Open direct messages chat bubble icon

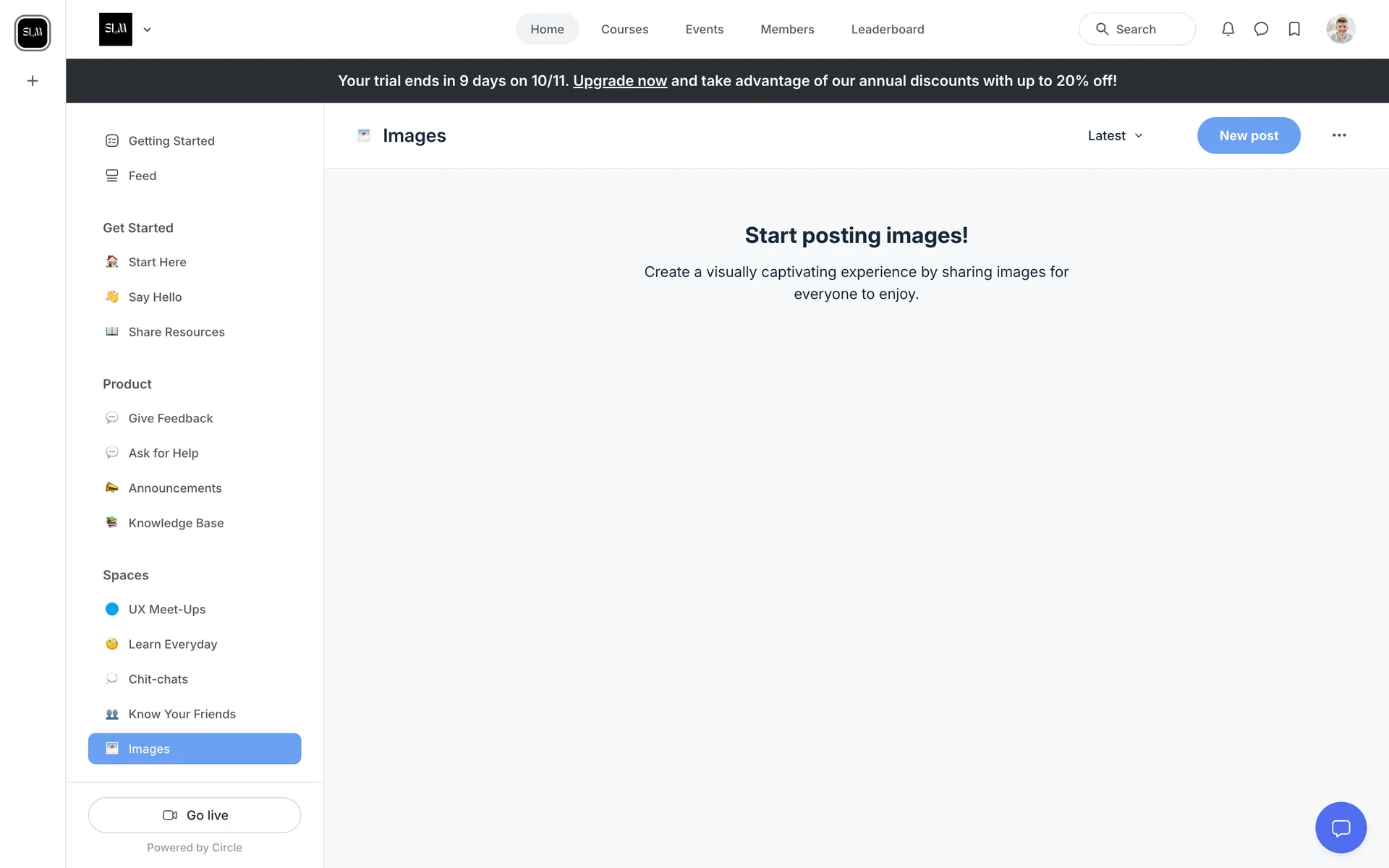click(x=1261, y=29)
